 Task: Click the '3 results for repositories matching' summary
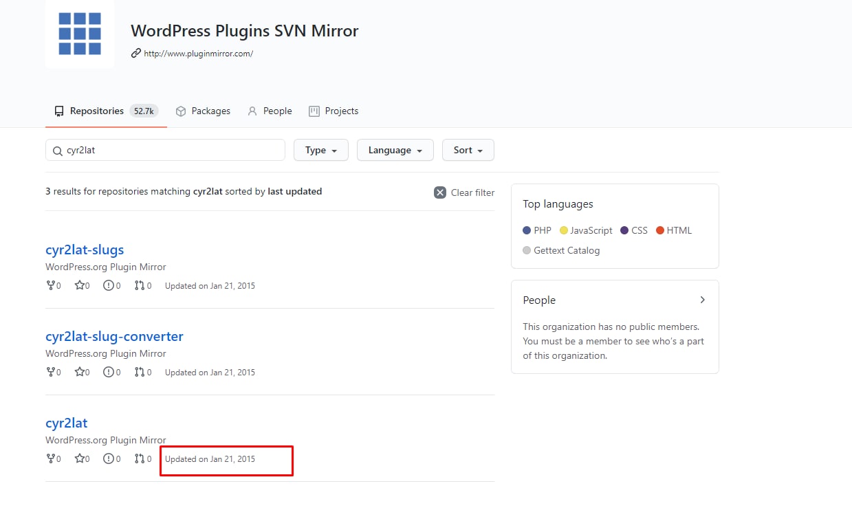point(184,192)
